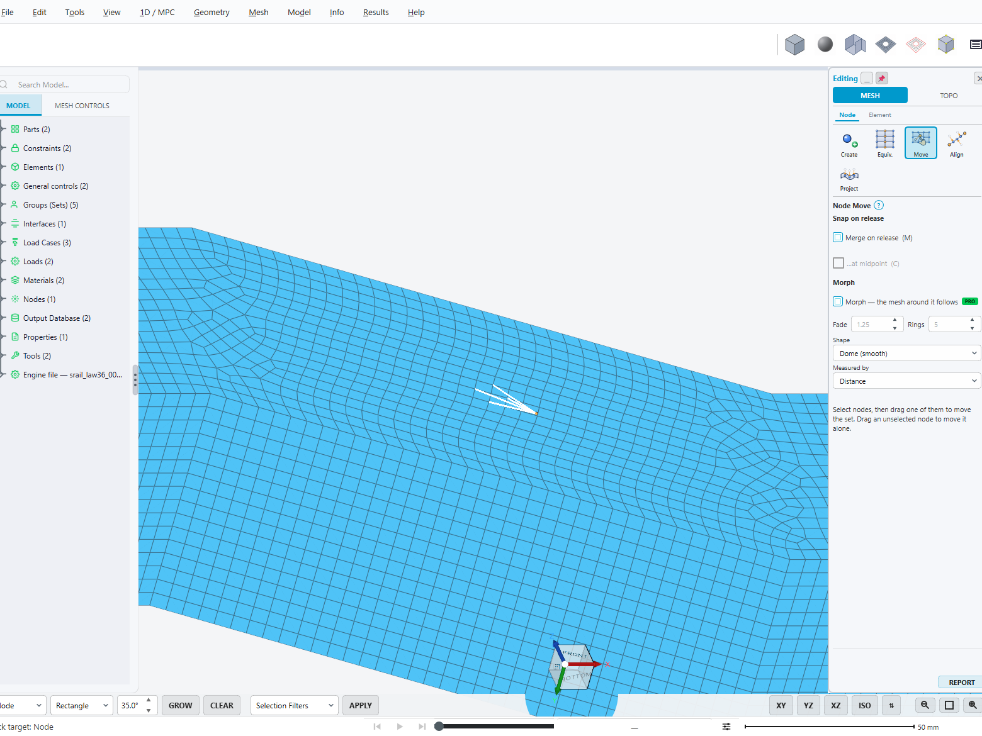Choose the Create node tool
Image resolution: width=982 pixels, height=736 pixels.
pyautogui.click(x=849, y=143)
